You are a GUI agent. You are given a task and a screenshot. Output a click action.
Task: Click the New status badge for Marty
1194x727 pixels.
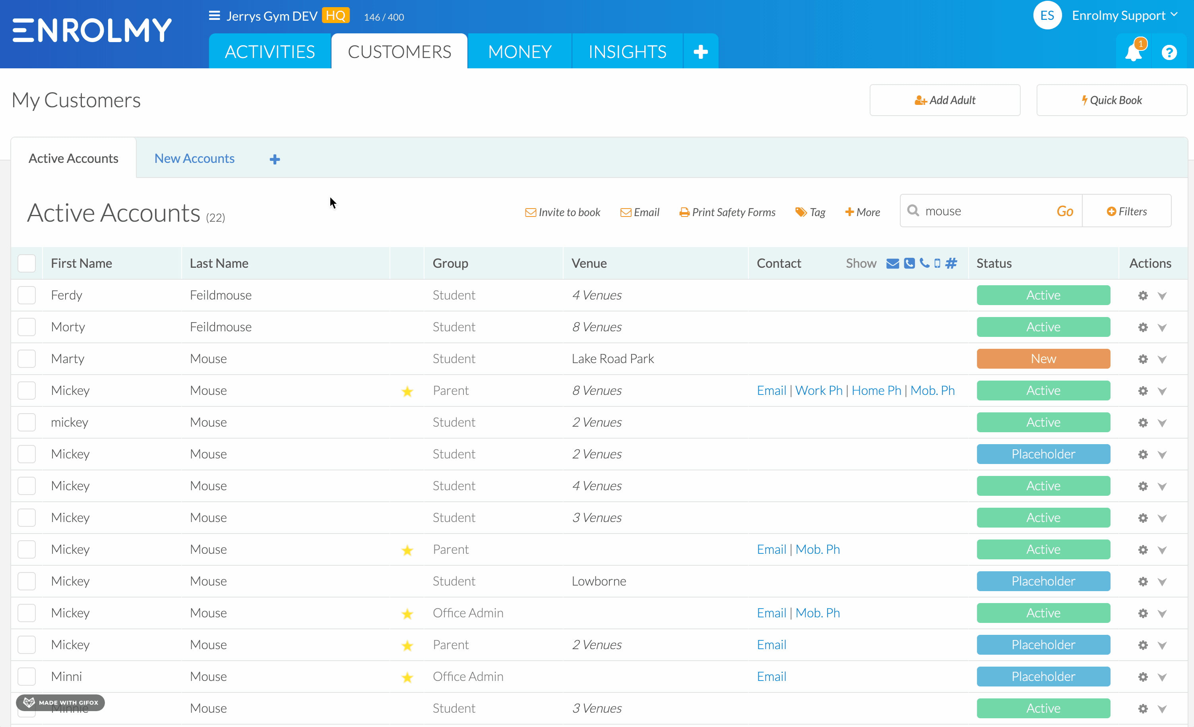(x=1043, y=359)
